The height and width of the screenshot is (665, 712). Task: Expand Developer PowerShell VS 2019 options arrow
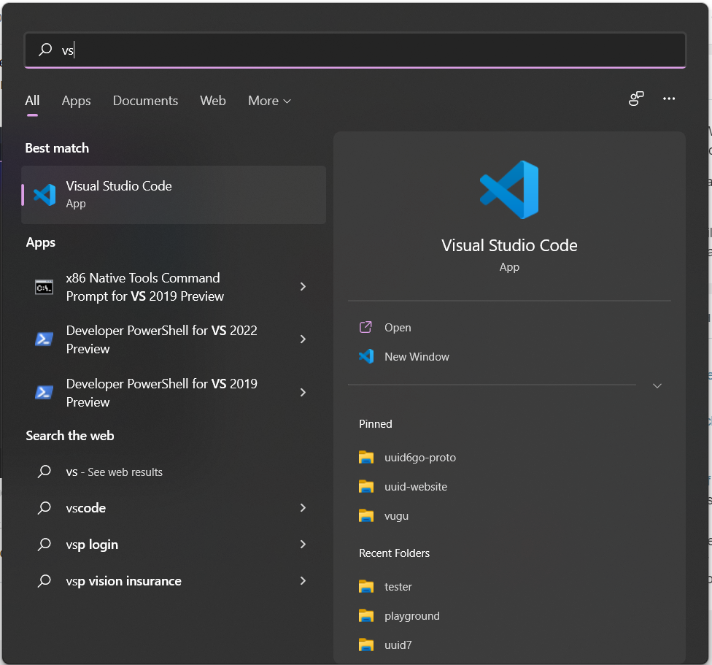click(303, 393)
